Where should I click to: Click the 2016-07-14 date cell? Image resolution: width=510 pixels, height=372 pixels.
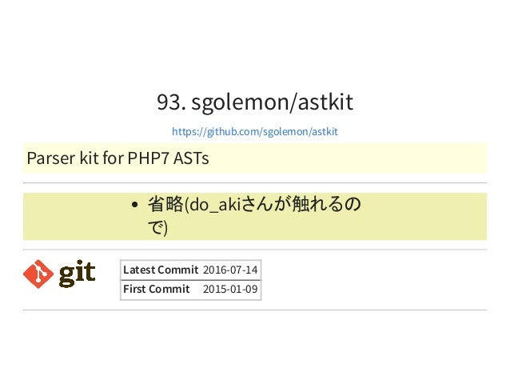point(230,270)
